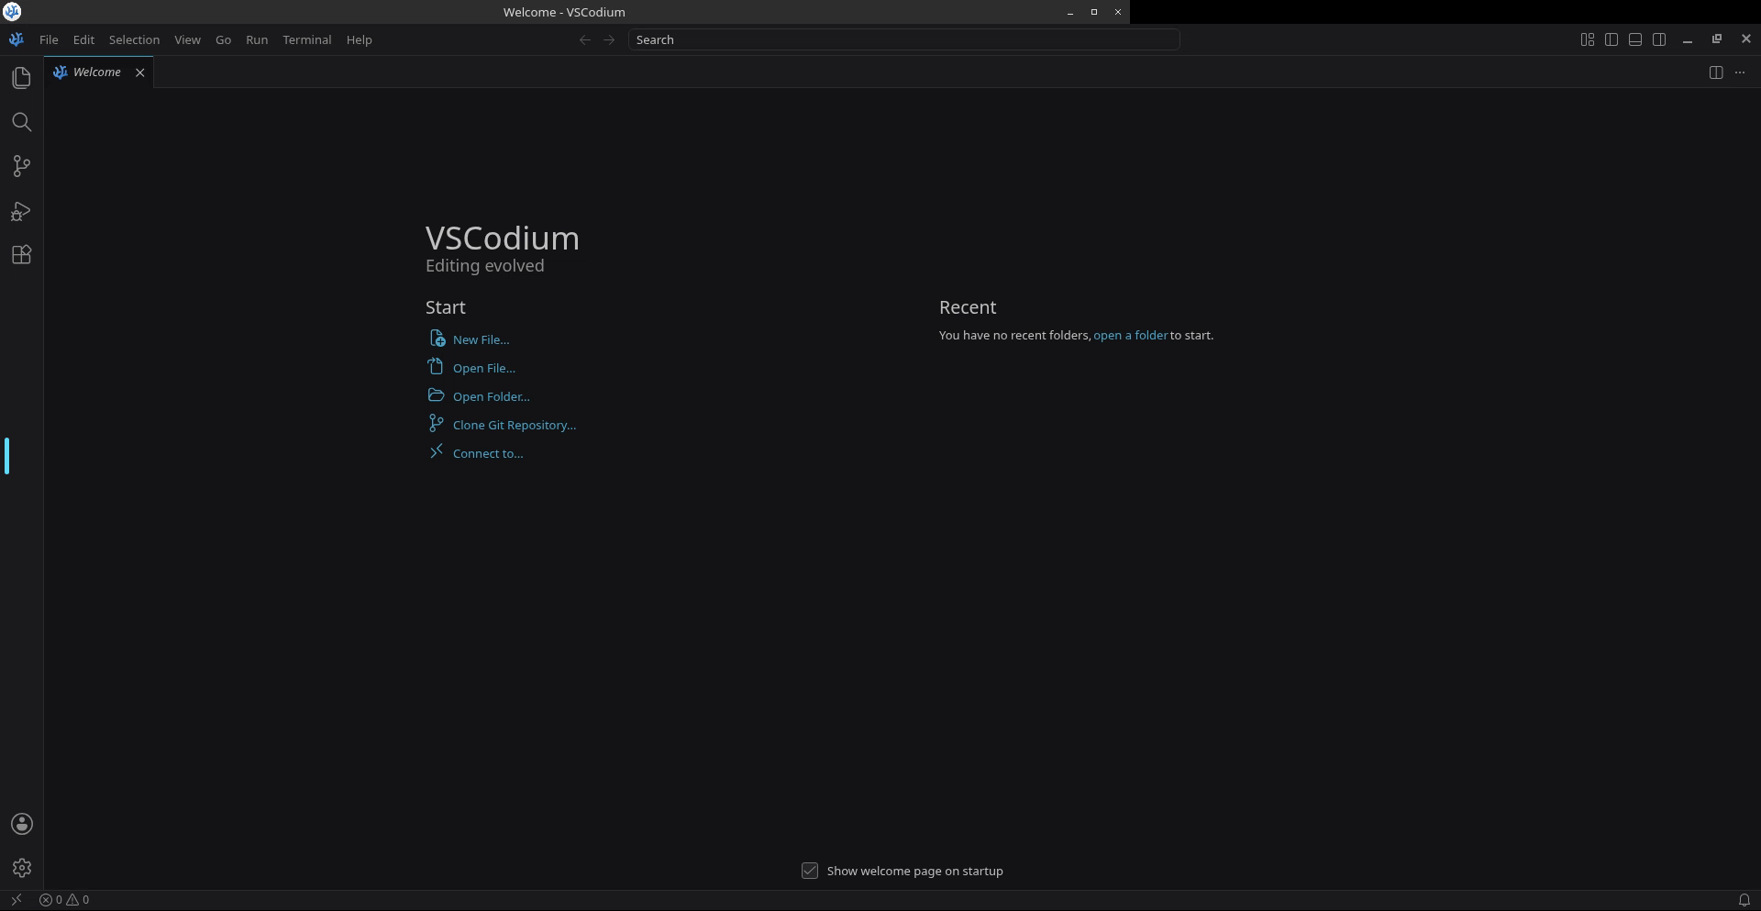This screenshot has width=1761, height=911.
Task: Click Open File... link
Action: point(484,369)
